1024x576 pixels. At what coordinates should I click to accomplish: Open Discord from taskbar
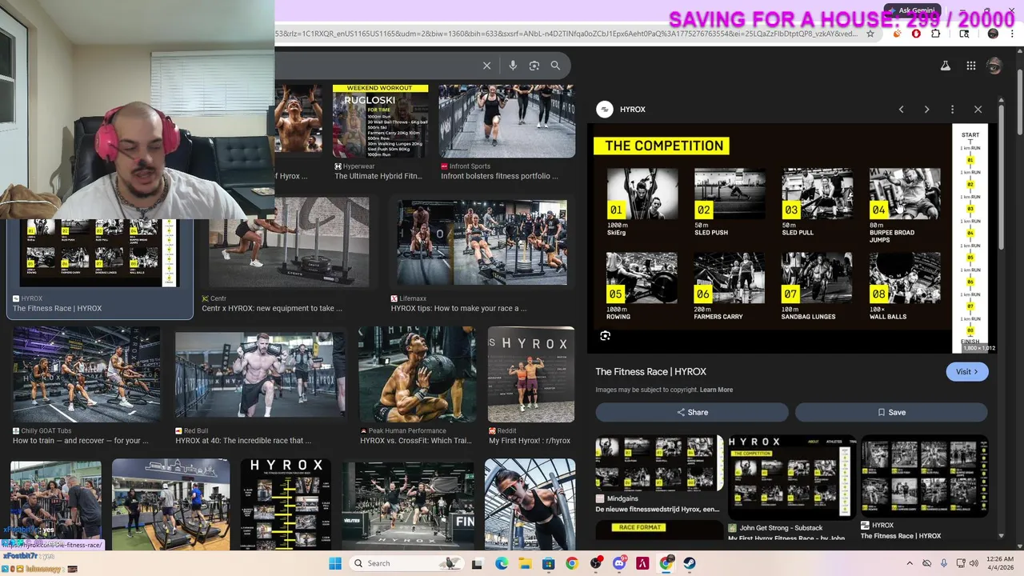618,563
